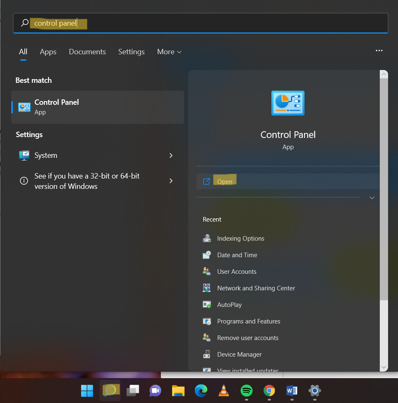This screenshot has width=398, height=403.
Task: Open the three-dot options menu
Action: (379, 51)
